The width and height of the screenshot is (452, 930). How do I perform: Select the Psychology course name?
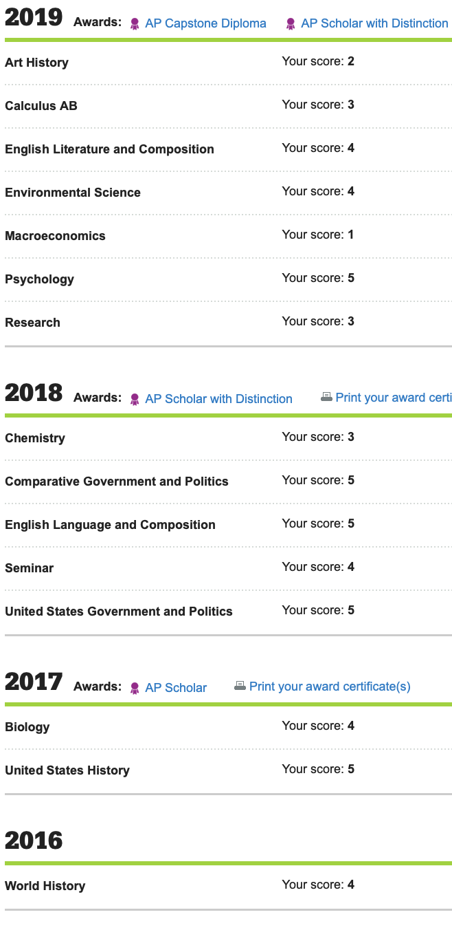point(39,279)
